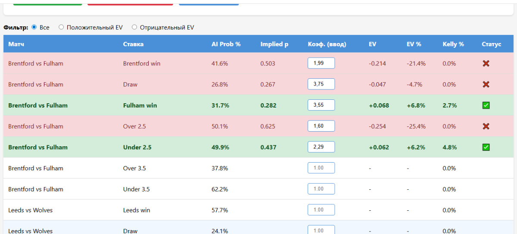Click the odds input containing 3,75
Screen dimensions: 517x234
pos(321,84)
